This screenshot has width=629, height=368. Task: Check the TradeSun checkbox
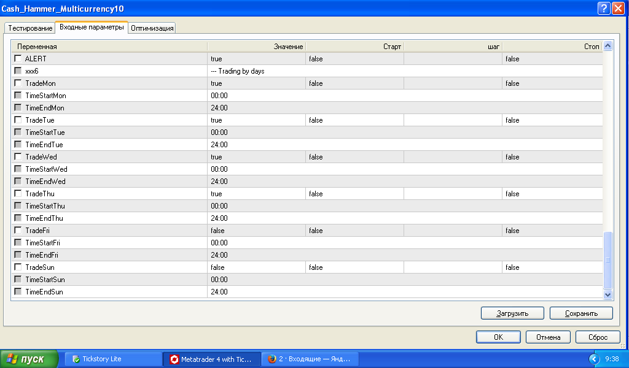point(18,267)
